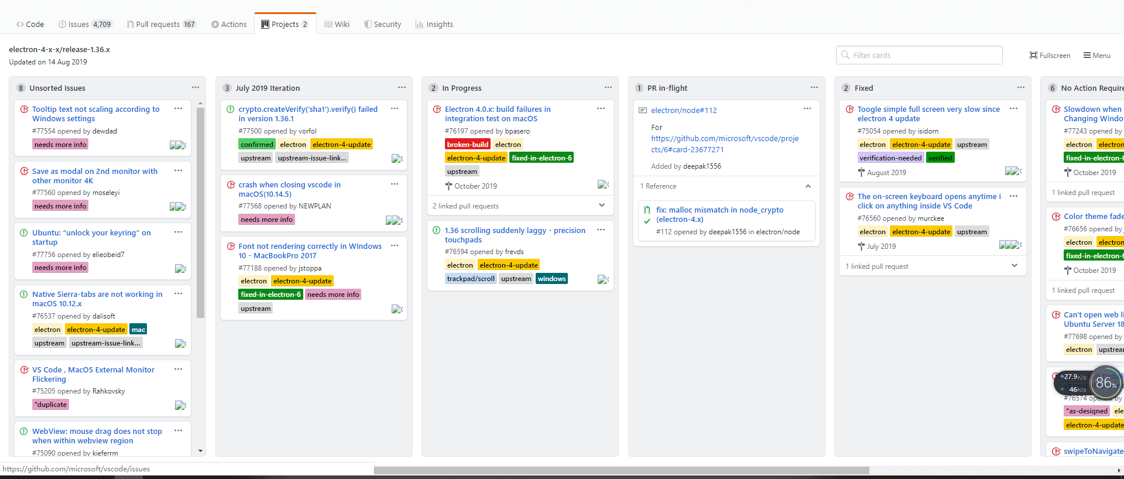Select the Projects tab
The height and width of the screenshot is (479, 1124).
point(285,24)
